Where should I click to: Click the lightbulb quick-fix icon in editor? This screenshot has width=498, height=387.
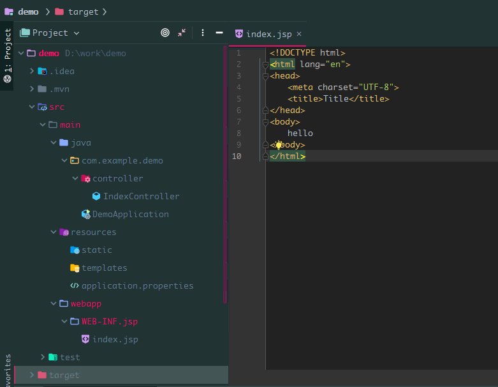[279, 145]
